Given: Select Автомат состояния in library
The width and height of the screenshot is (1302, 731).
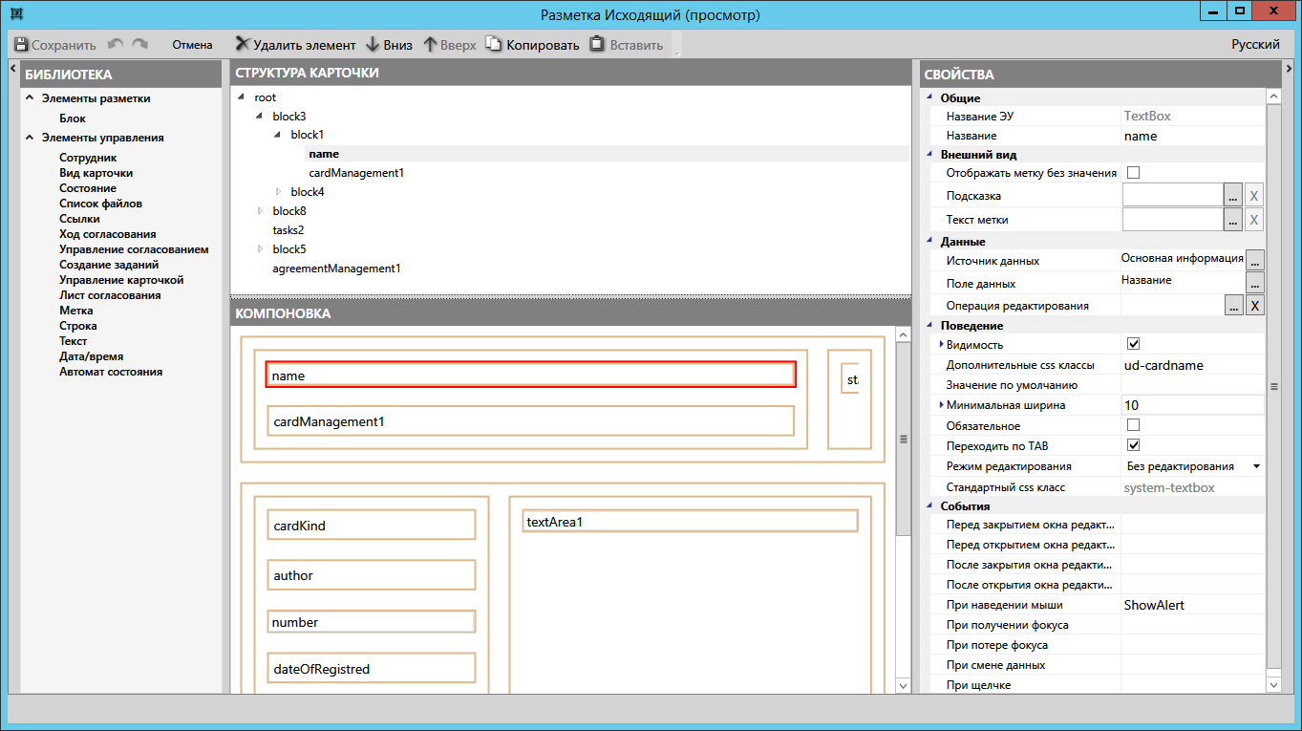Looking at the screenshot, I should pyautogui.click(x=111, y=372).
